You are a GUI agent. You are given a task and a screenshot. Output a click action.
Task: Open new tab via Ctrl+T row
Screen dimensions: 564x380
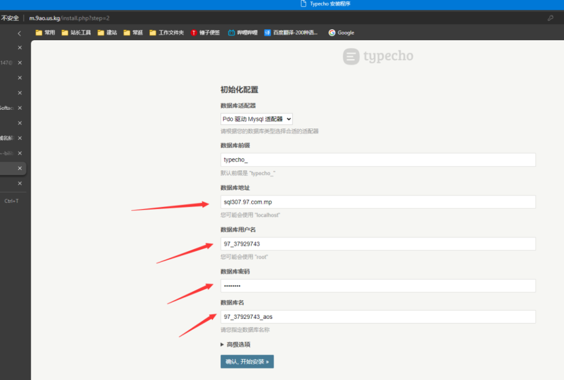click(11, 201)
